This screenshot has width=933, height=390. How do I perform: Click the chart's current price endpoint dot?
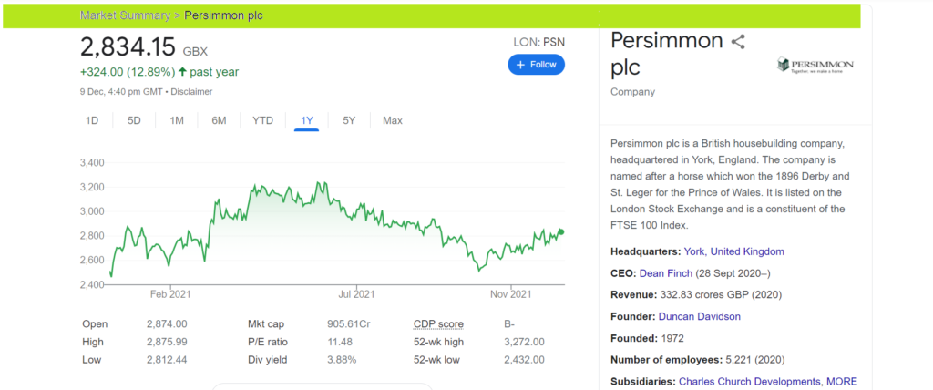[560, 231]
